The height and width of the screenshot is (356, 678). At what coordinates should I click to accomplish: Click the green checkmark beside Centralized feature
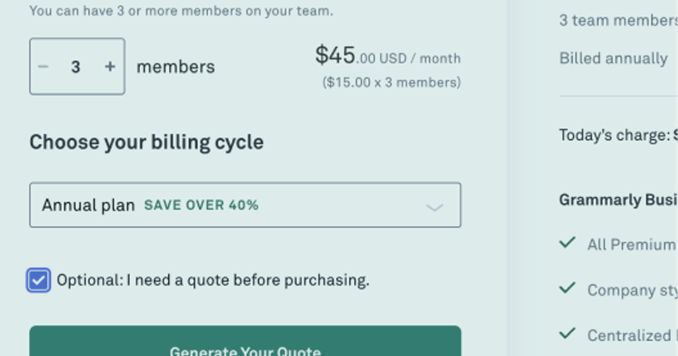[567, 333]
